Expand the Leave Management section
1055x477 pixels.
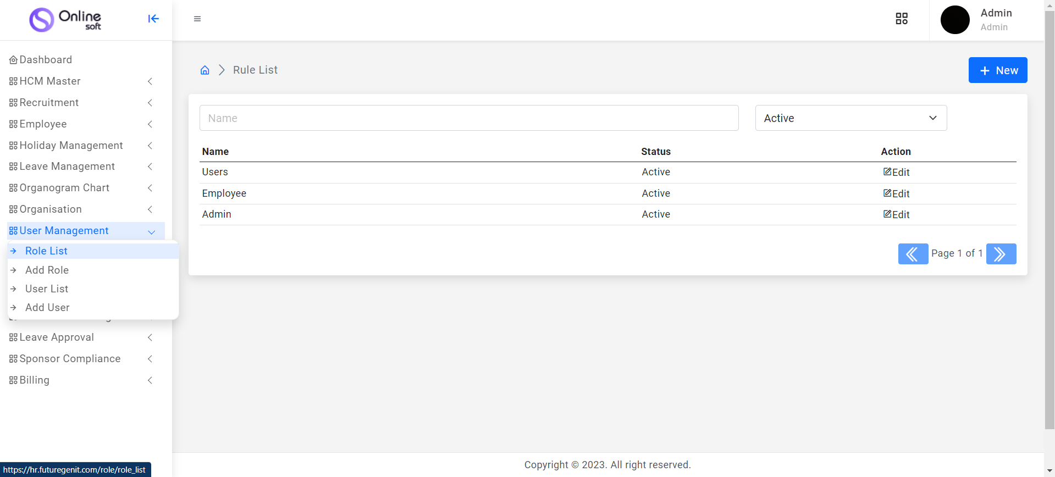click(x=80, y=167)
